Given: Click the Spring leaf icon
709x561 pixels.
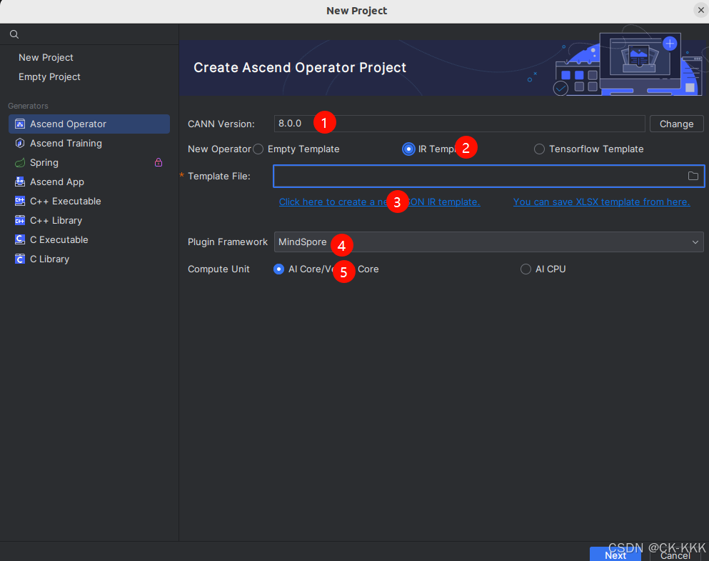Looking at the screenshot, I should [x=20, y=162].
